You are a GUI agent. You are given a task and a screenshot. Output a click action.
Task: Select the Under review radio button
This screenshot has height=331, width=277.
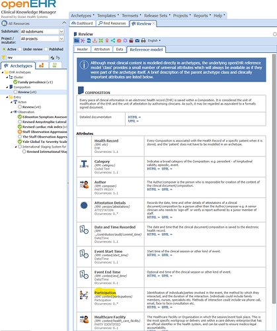[x=20, y=49]
